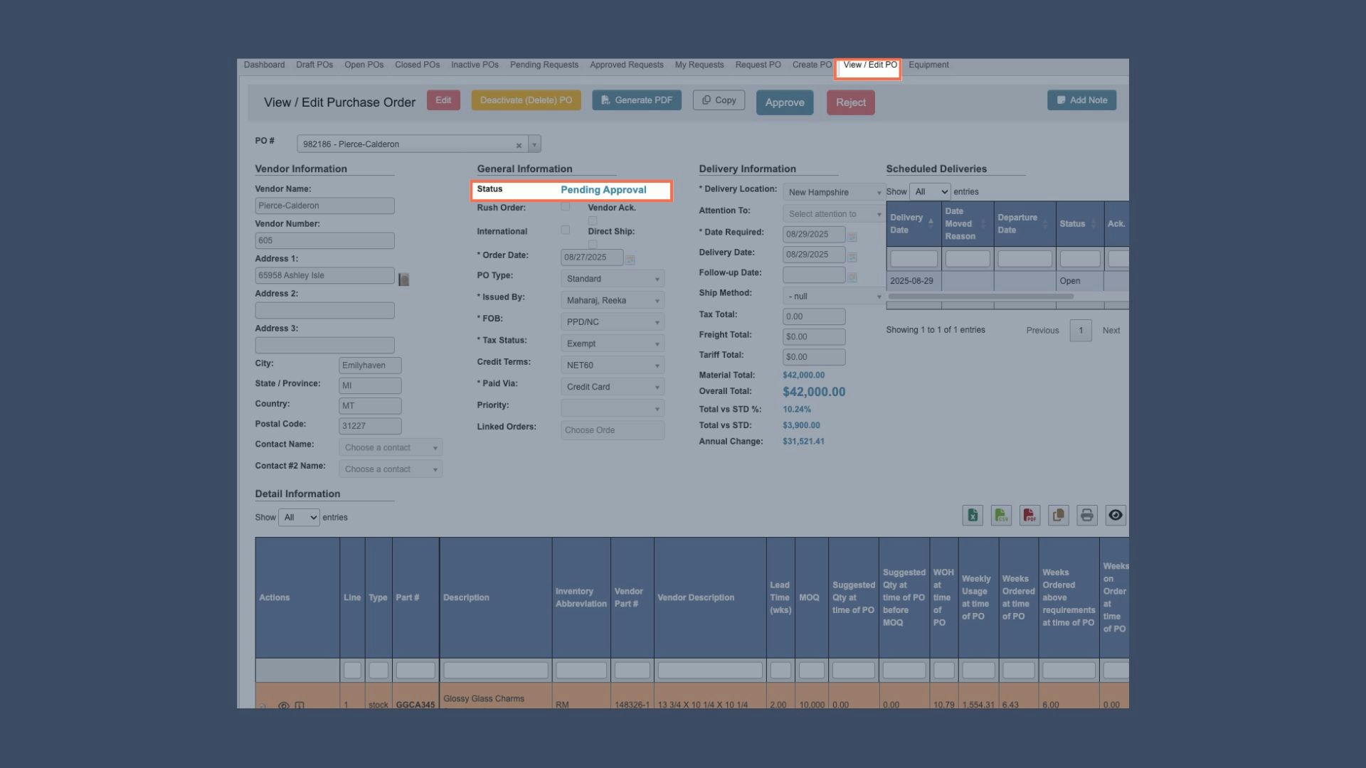
Task: Print the detail table
Action: point(1086,516)
